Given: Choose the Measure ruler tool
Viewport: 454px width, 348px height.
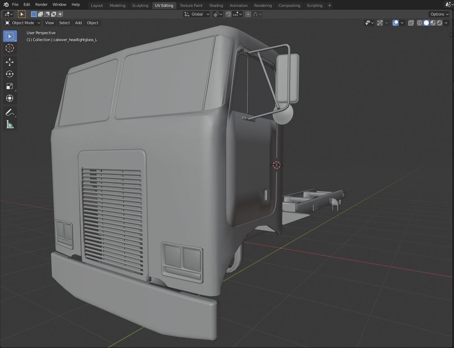Looking at the screenshot, I should tap(10, 124).
